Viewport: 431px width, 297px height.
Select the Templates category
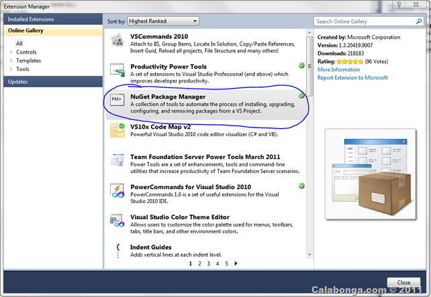(28, 60)
